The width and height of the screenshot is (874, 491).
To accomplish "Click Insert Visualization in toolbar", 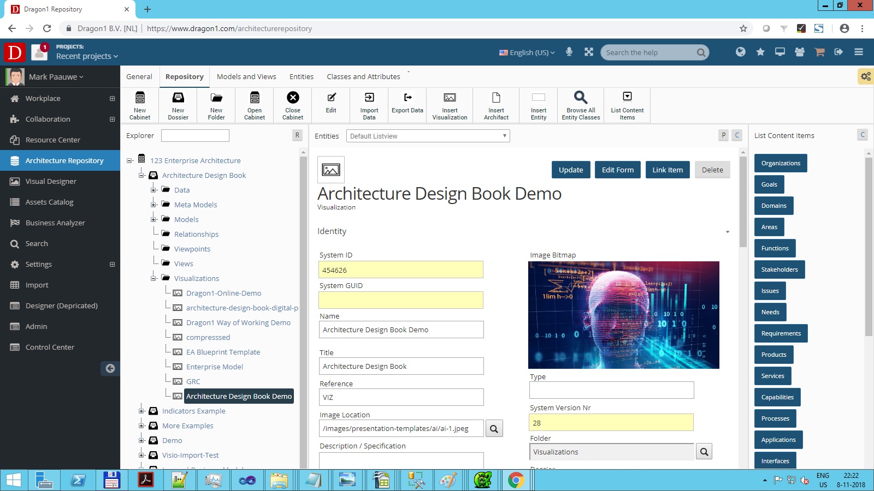I will 450,105.
